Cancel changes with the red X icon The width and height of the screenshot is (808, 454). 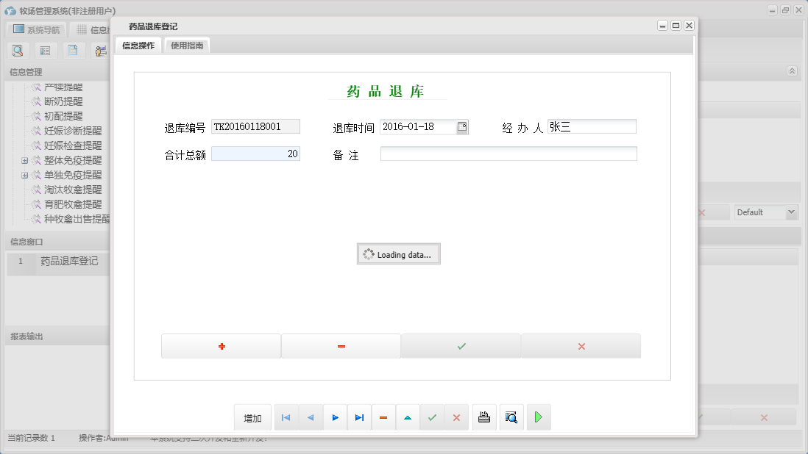456,417
